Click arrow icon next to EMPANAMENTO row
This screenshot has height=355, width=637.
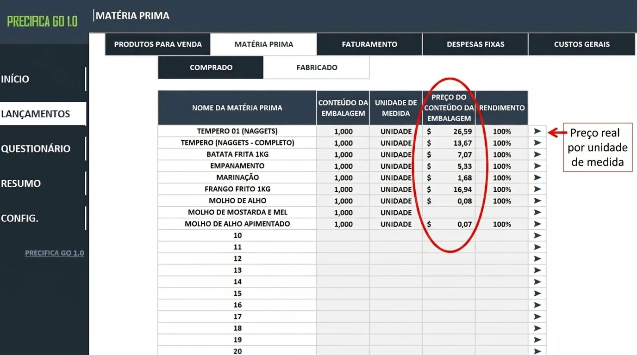(537, 166)
